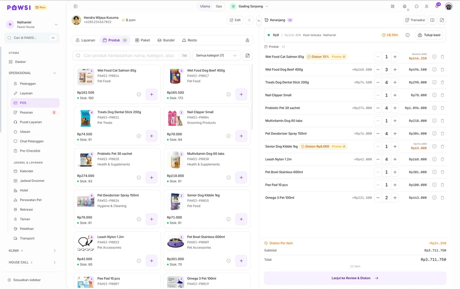Open barcode scanner icon beside category filter
The height and width of the screenshot is (289, 460).
tap(248, 55)
